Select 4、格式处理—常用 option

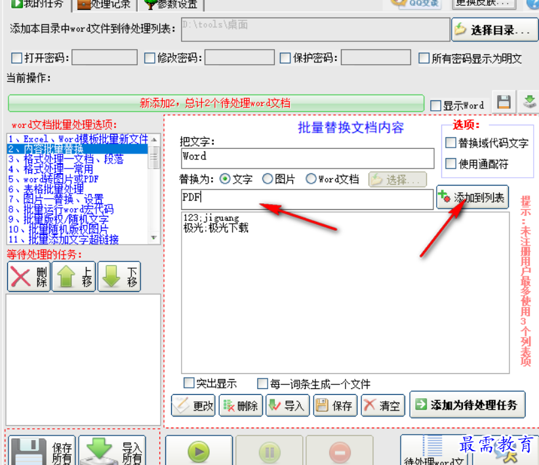tap(77, 169)
